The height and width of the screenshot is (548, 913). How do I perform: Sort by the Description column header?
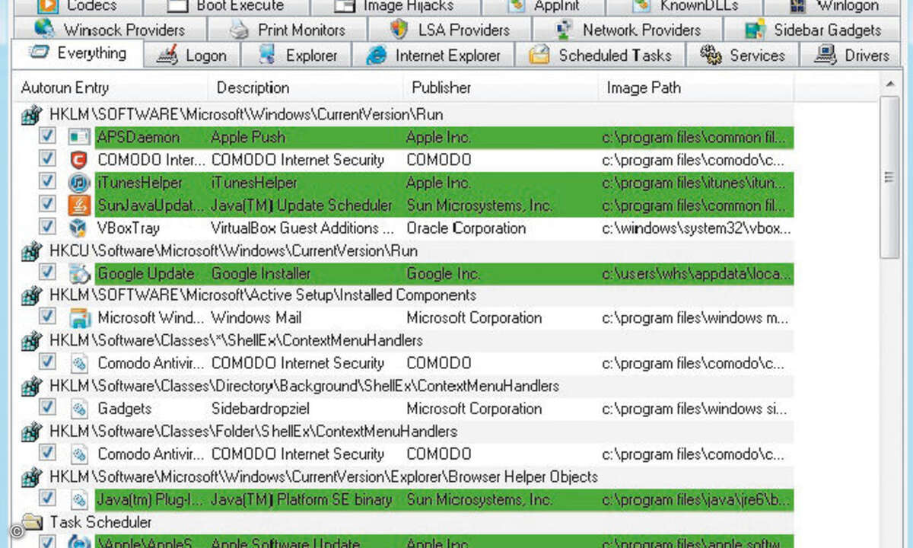pyautogui.click(x=306, y=88)
